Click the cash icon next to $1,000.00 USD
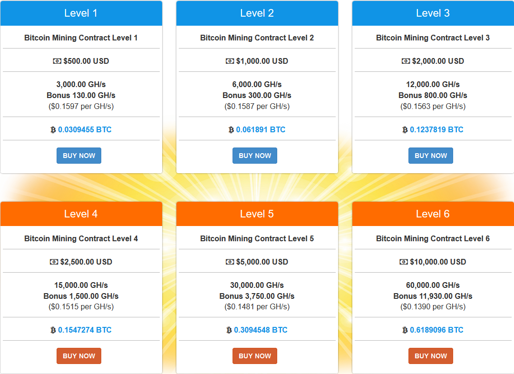The width and height of the screenshot is (514, 374). click(x=230, y=61)
